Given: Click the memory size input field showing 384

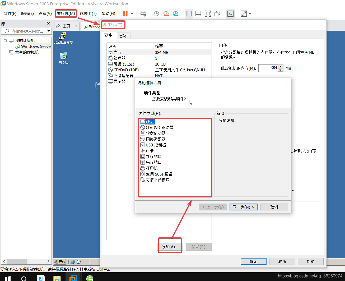Looking at the screenshot, I should pos(268,68).
